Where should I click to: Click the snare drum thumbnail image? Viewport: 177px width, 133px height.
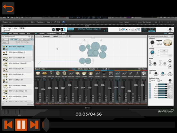pyautogui.click(x=168, y=42)
